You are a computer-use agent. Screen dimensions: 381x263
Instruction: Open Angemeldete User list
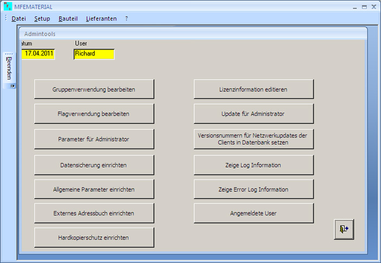pos(253,213)
